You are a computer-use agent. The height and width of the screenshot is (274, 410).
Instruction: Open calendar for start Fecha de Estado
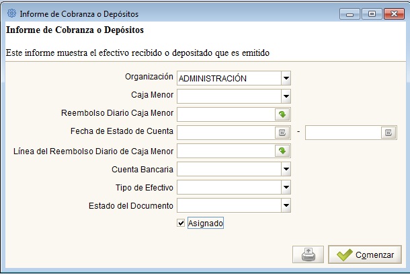(282, 133)
